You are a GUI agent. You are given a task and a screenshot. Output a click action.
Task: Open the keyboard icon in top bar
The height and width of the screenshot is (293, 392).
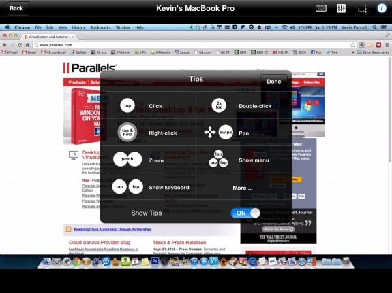pos(320,8)
